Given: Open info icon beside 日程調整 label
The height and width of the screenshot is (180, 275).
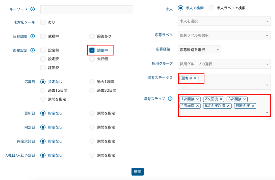Looking at the screenshot, I should coord(32,36).
